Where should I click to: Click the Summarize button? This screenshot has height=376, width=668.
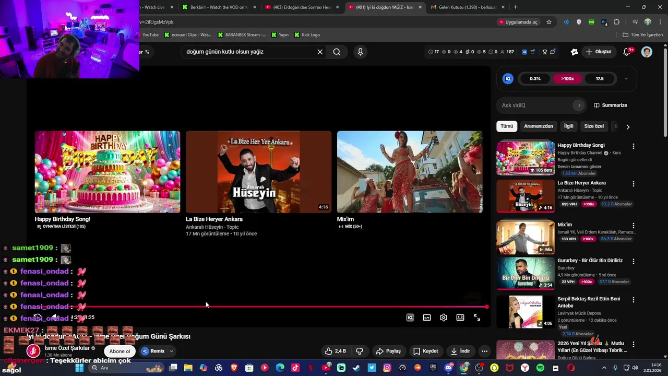pos(611,105)
